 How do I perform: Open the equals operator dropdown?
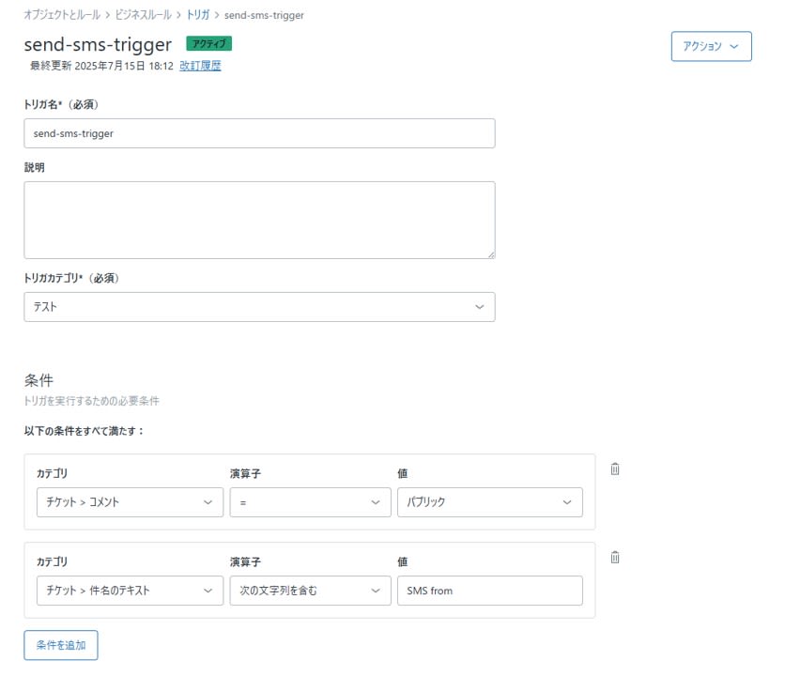click(x=311, y=502)
